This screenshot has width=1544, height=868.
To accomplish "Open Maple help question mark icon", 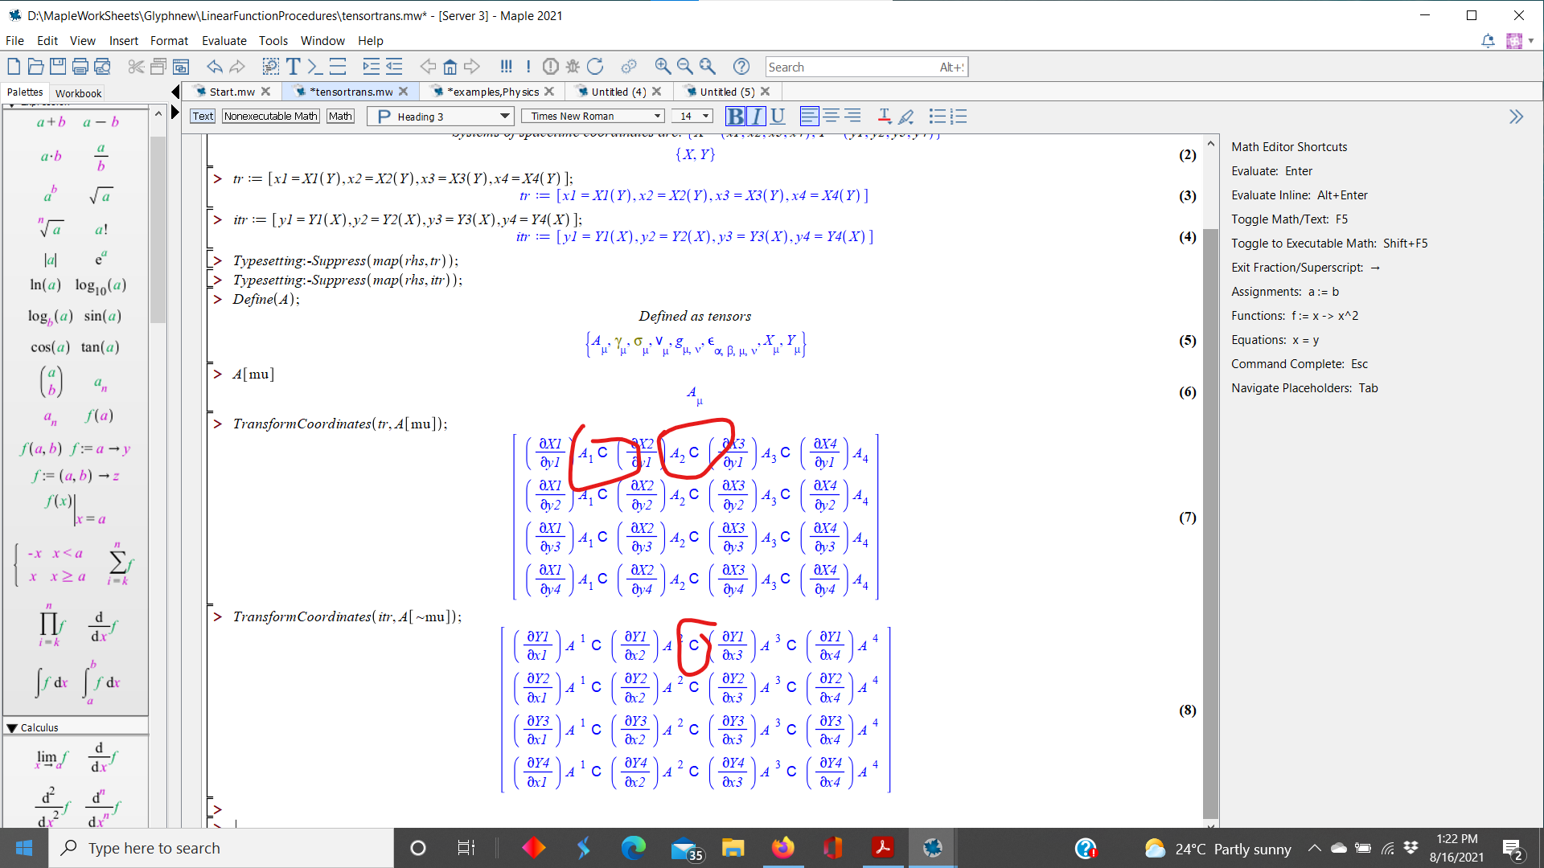I will [741, 67].
